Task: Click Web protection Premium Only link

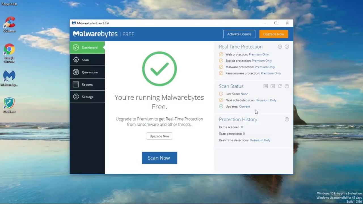Action: [x=259, y=54]
